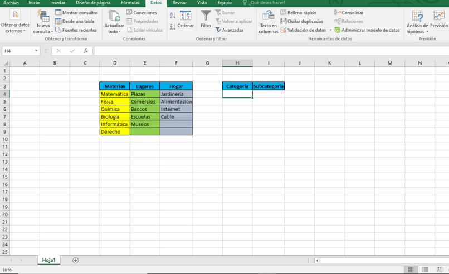Image resolution: width=449 pixels, height=274 pixels.
Task: Click Administrar modelo de datos
Action: (x=367, y=30)
